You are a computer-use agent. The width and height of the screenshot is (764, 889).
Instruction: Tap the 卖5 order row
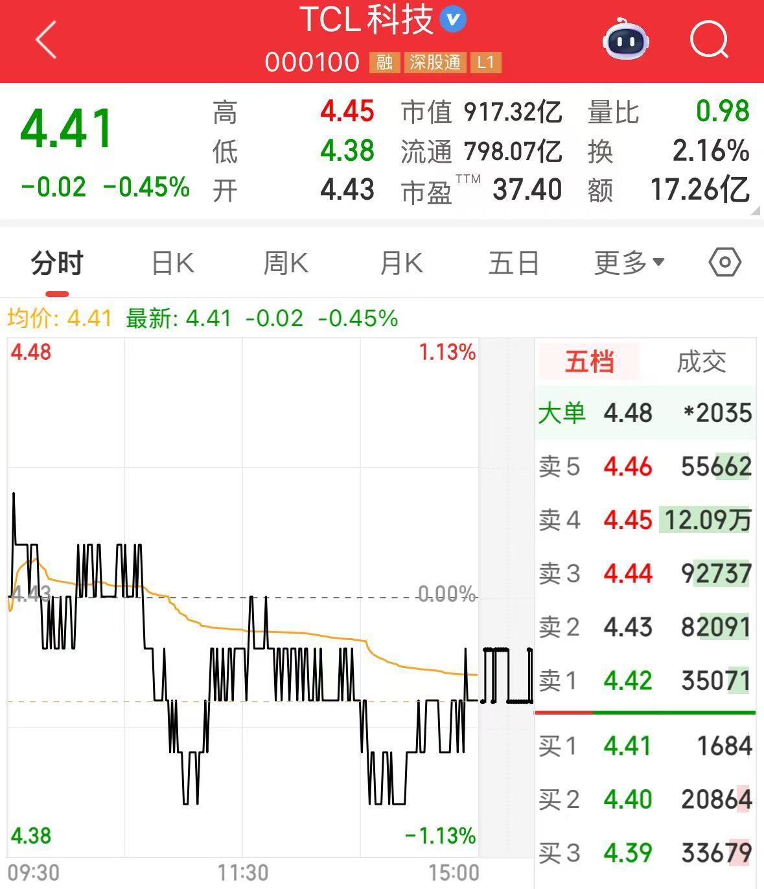pyautogui.click(x=645, y=466)
